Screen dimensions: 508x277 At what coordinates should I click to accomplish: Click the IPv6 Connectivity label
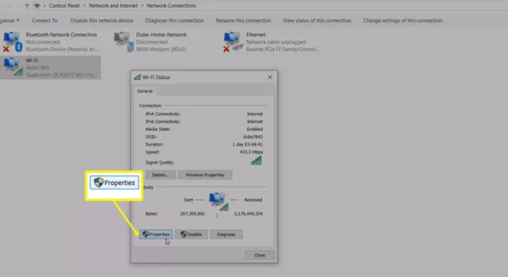(163, 122)
